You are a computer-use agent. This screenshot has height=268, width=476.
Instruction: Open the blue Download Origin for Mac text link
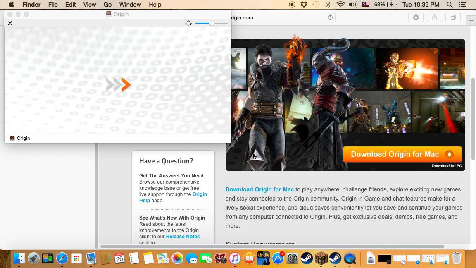(x=259, y=189)
